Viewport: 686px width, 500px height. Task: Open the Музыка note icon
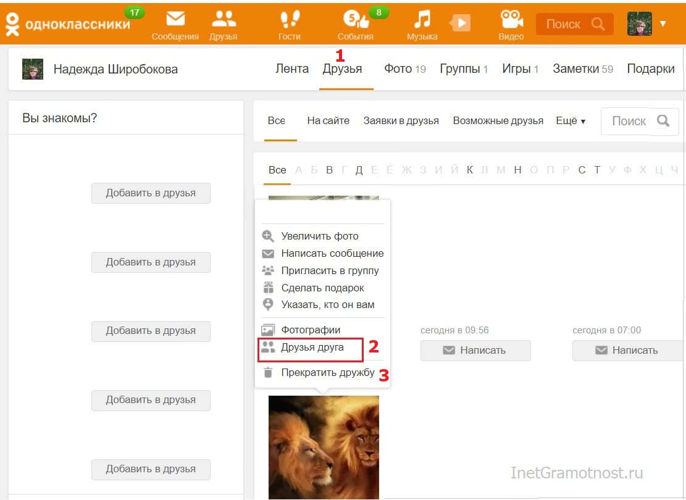pyautogui.click(x=422, y=21)
